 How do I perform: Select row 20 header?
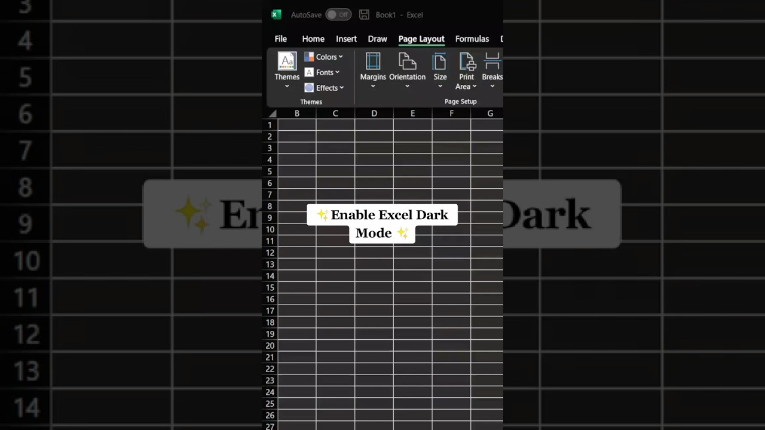270,346
